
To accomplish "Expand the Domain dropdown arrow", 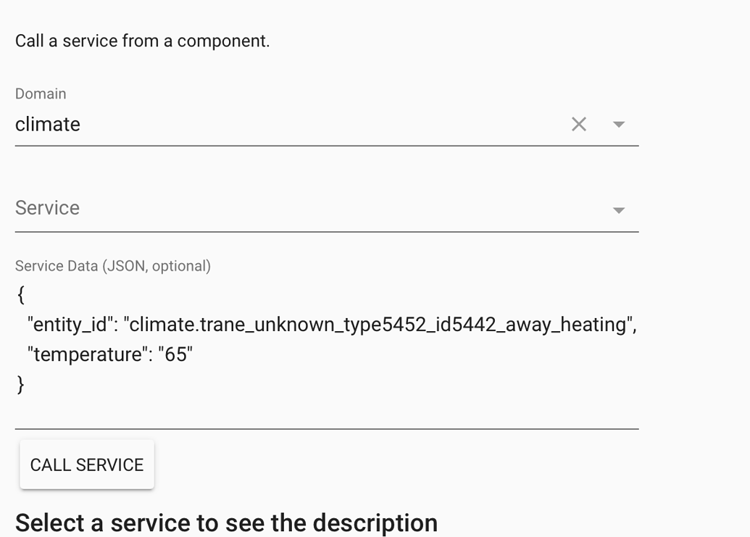I will 618,125.
